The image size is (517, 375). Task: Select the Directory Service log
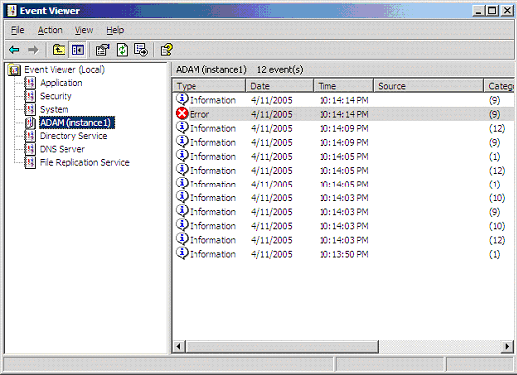pos(73,136)
